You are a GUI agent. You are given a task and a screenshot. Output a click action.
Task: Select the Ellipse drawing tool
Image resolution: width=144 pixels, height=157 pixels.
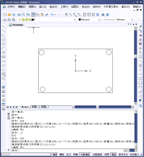coord(3,65)
